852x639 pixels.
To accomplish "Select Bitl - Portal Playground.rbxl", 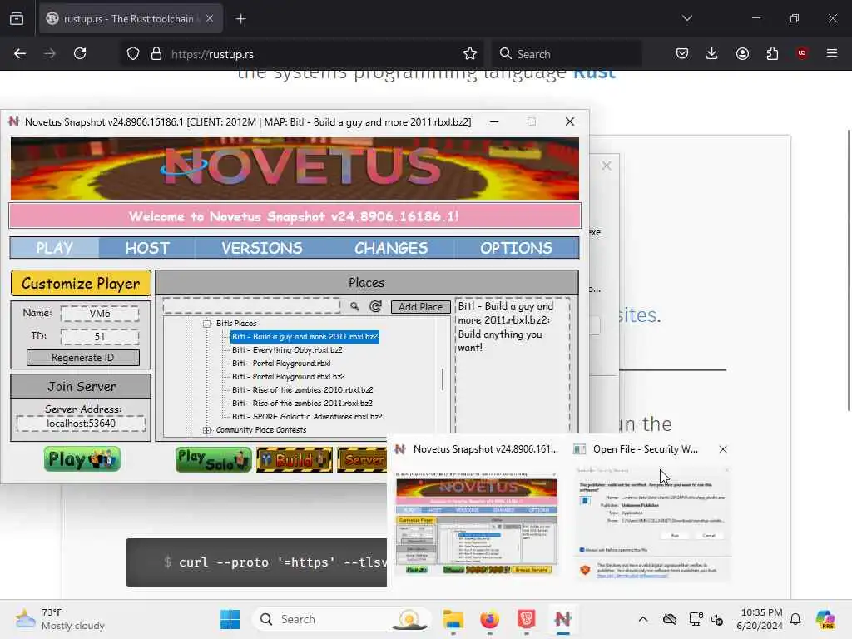I will [281, 364].
